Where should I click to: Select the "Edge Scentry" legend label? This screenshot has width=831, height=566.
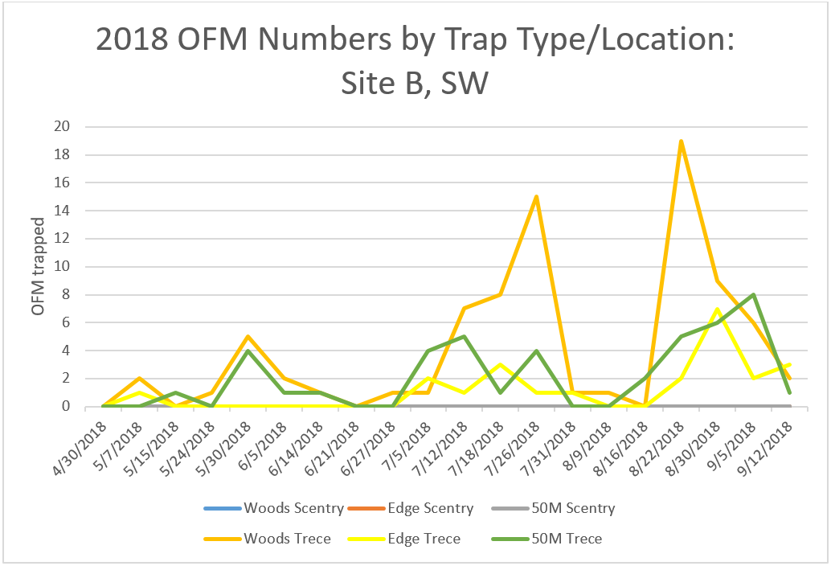430,508
